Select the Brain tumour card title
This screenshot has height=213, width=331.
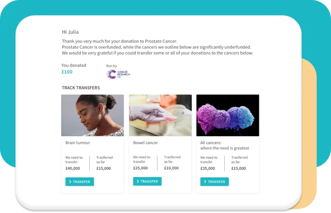[78, 143]
